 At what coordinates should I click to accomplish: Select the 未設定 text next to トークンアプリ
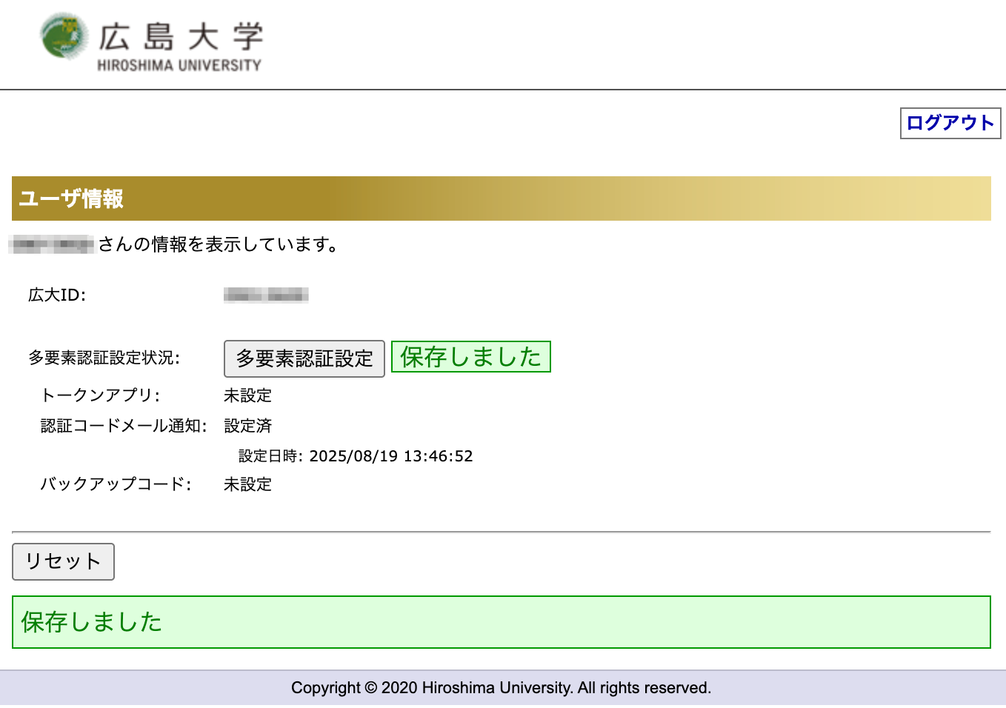(247, 396)
